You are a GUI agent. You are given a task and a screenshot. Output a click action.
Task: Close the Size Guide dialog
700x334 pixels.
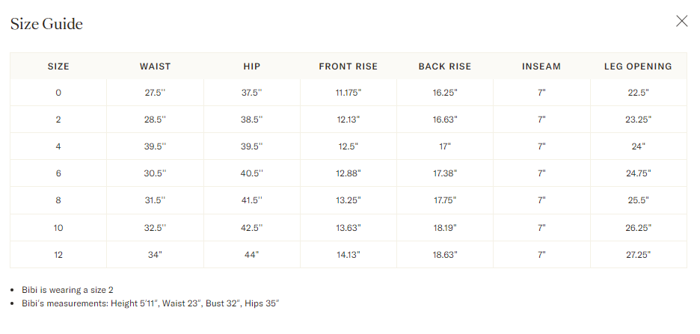click(682, 21)
